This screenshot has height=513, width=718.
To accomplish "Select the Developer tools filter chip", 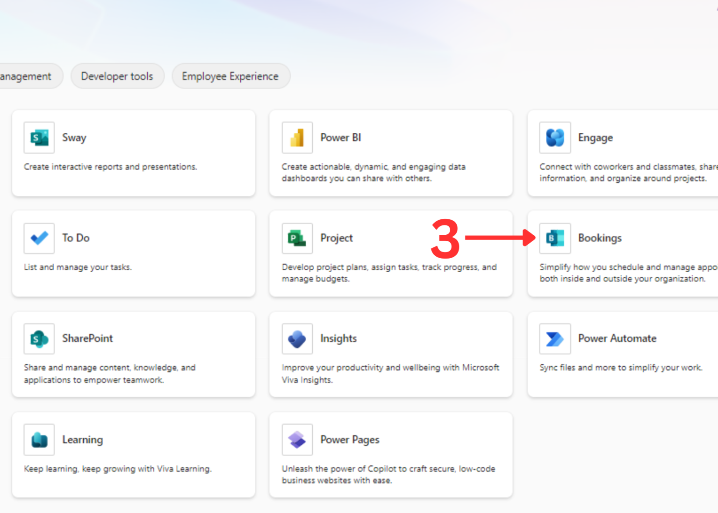I will coord(117,76).
